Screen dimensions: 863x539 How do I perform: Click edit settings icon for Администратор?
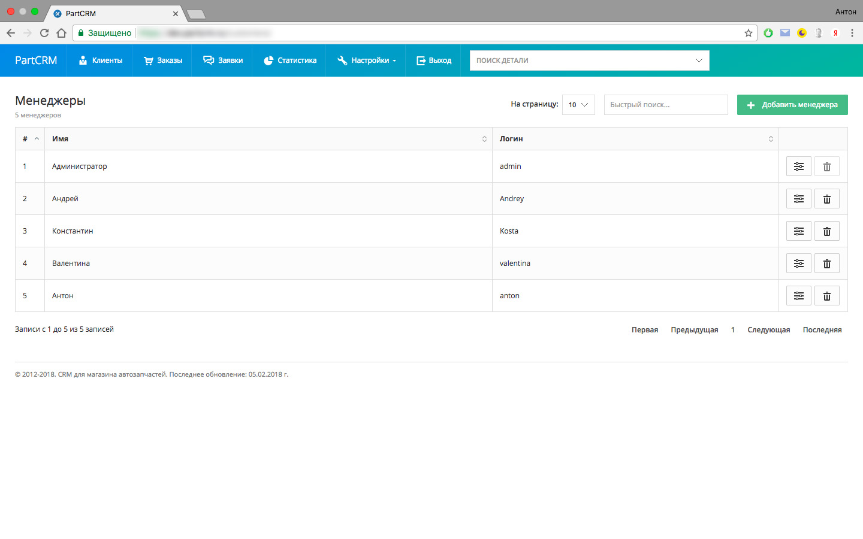(x=798, y=166)
